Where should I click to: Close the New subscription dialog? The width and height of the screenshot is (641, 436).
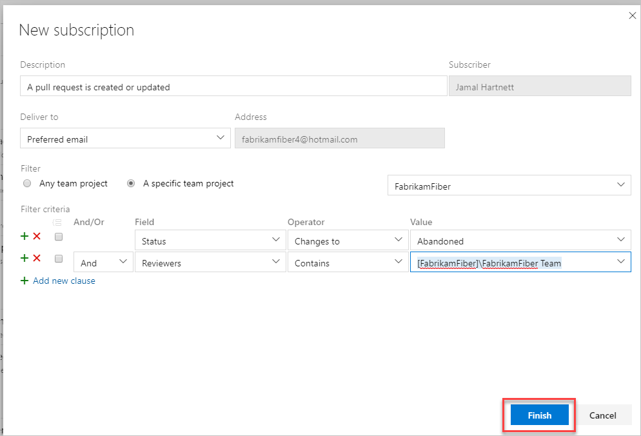click(632, 15)
